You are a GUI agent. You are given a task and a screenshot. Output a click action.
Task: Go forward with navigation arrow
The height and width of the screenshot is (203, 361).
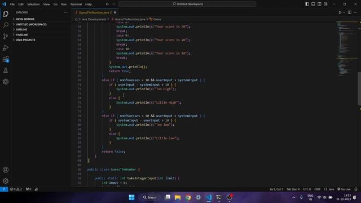click(114, 4)
